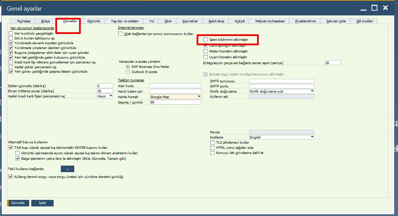This screenshot has height=216, width=398.
Task: Switch to the Görüntü tab
Action: [x=93, y=21]
